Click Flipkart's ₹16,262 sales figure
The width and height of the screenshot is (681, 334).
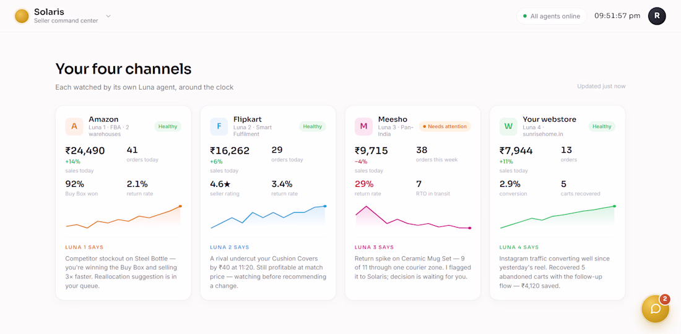coord(230,150)
